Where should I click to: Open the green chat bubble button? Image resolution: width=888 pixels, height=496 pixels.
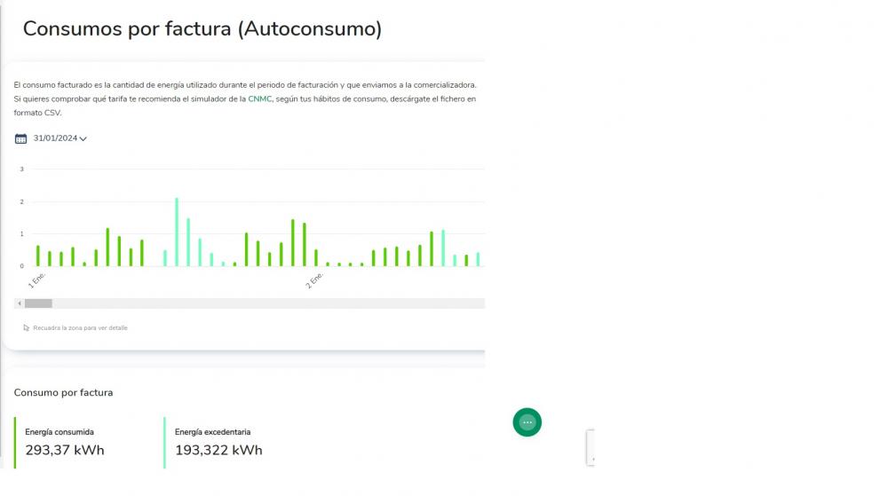point(527,422)
